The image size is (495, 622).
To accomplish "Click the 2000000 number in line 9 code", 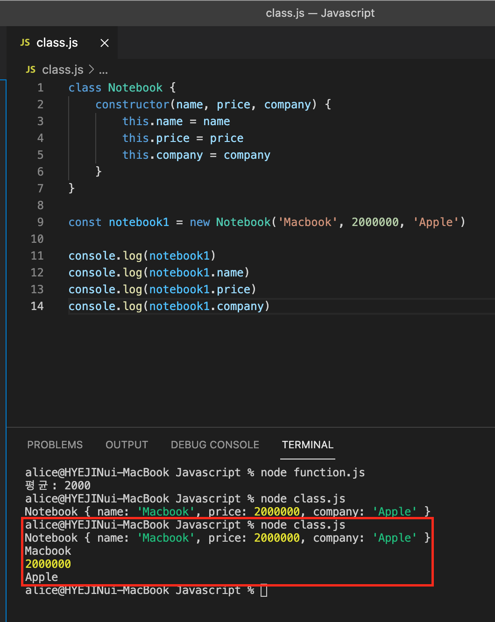I will (x=375, y=222).
